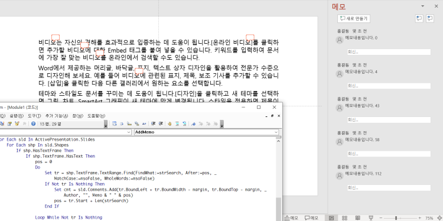
Task: Switch to Normal view icon
Action: pos(331,218)
